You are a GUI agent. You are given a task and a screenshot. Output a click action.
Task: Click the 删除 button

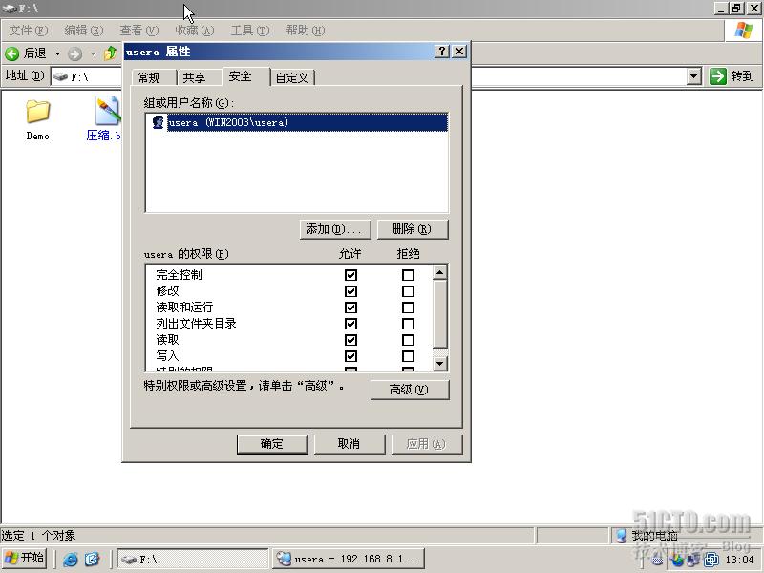coord(413,229)
